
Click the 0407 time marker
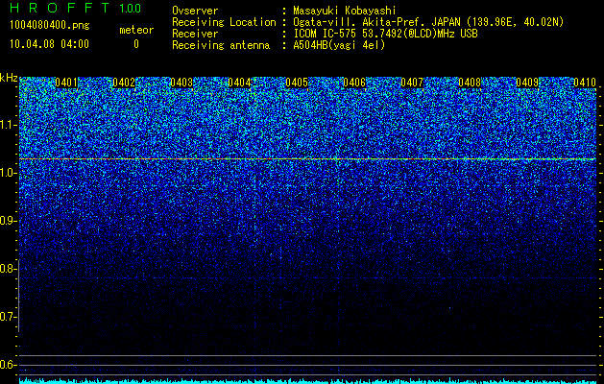pyautogui.click(x=412, y=83)
